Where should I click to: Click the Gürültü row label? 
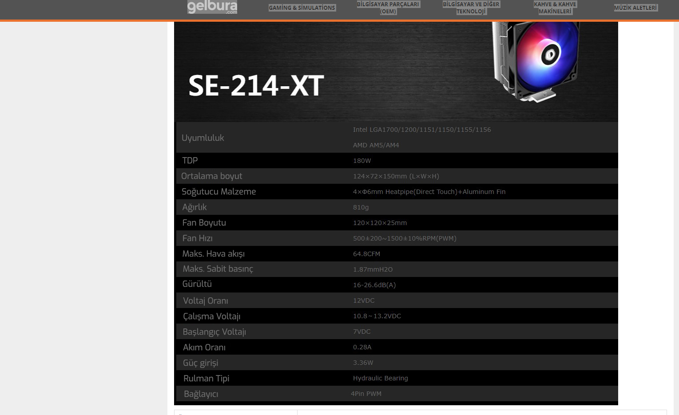point(197,284)
